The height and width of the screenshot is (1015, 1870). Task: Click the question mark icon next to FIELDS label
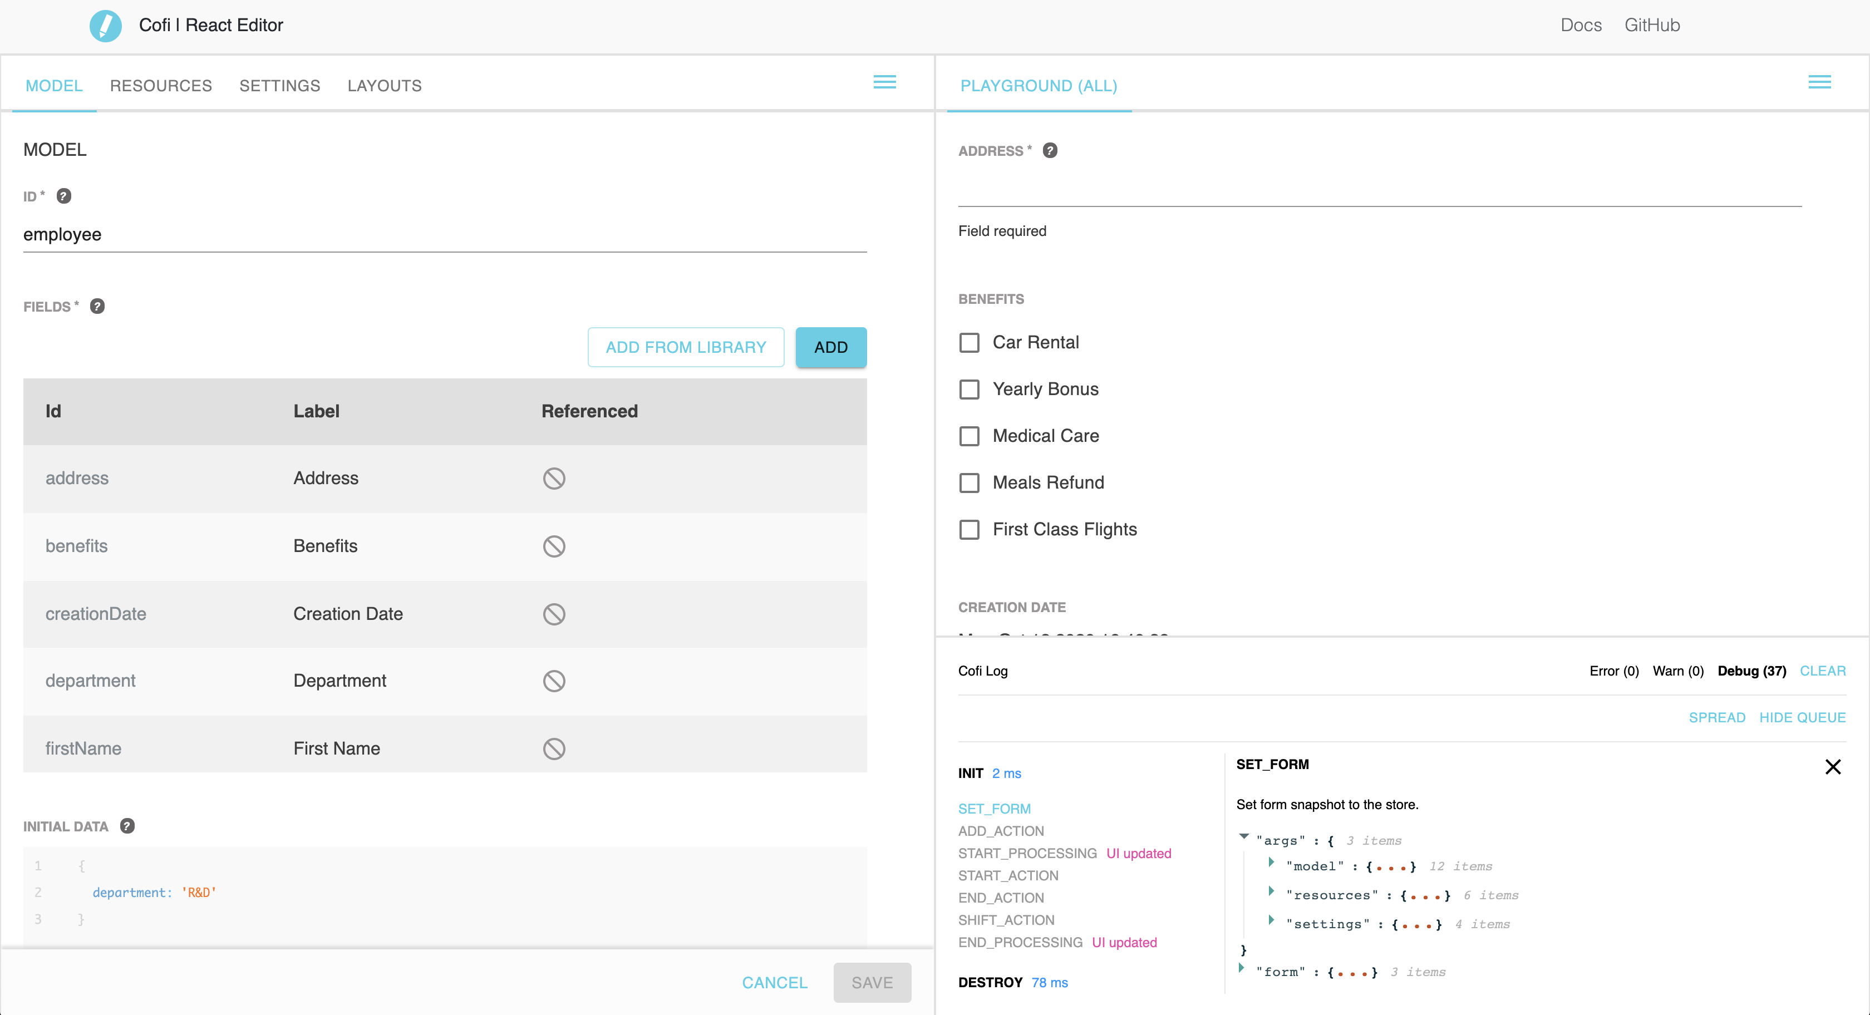97,305
